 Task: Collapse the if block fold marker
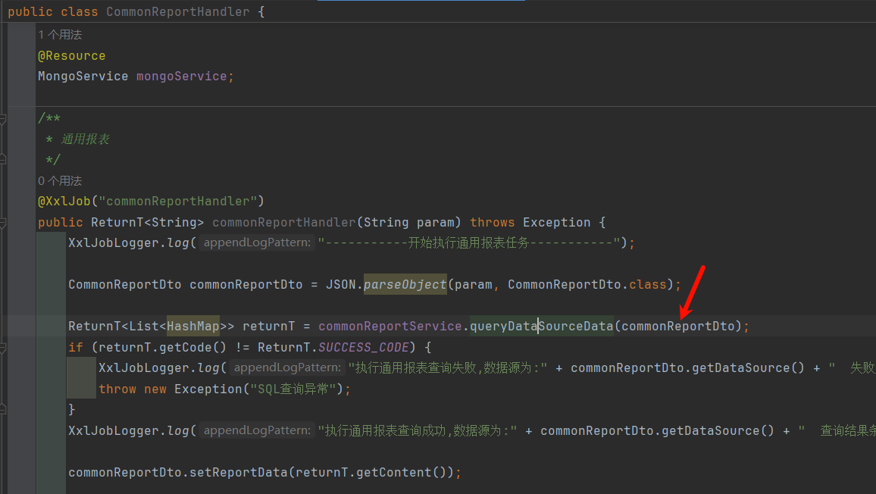tap(3, 348)
